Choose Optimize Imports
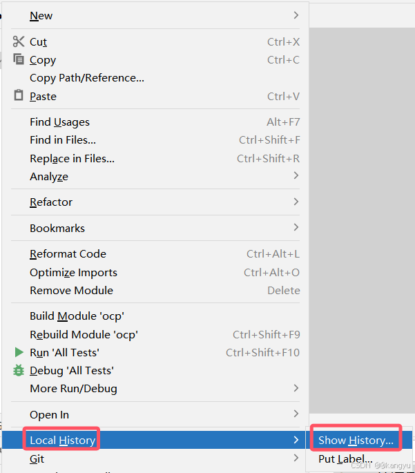 [x=155, y=273]
